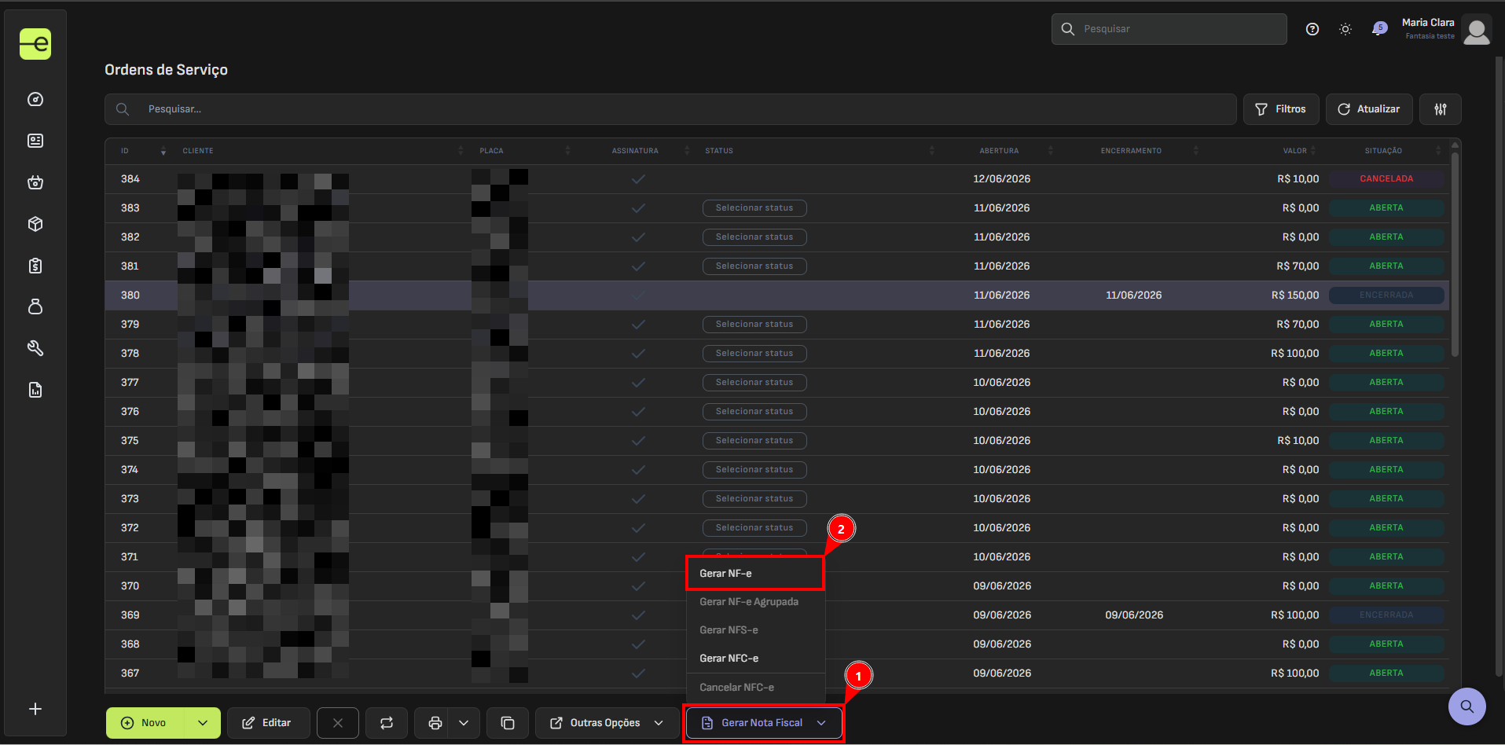Viewport: 1505px width, 745px height.
Task: Open Selecionar status dropdown in row 381
Action: pyautogui.click(x=754, y=266)
